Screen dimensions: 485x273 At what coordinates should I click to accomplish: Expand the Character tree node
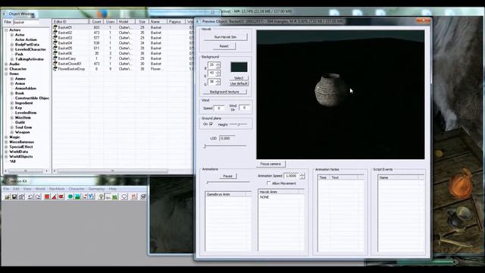point(6,69)
